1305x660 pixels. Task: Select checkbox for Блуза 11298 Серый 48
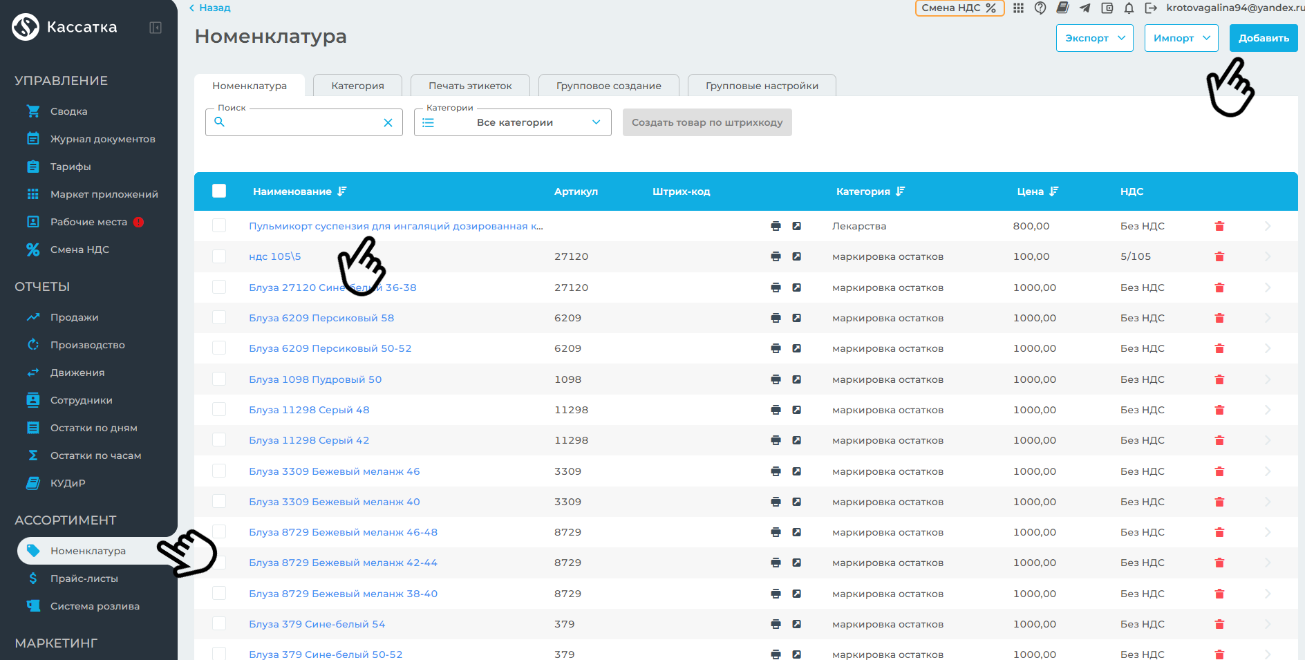(219, 410)
